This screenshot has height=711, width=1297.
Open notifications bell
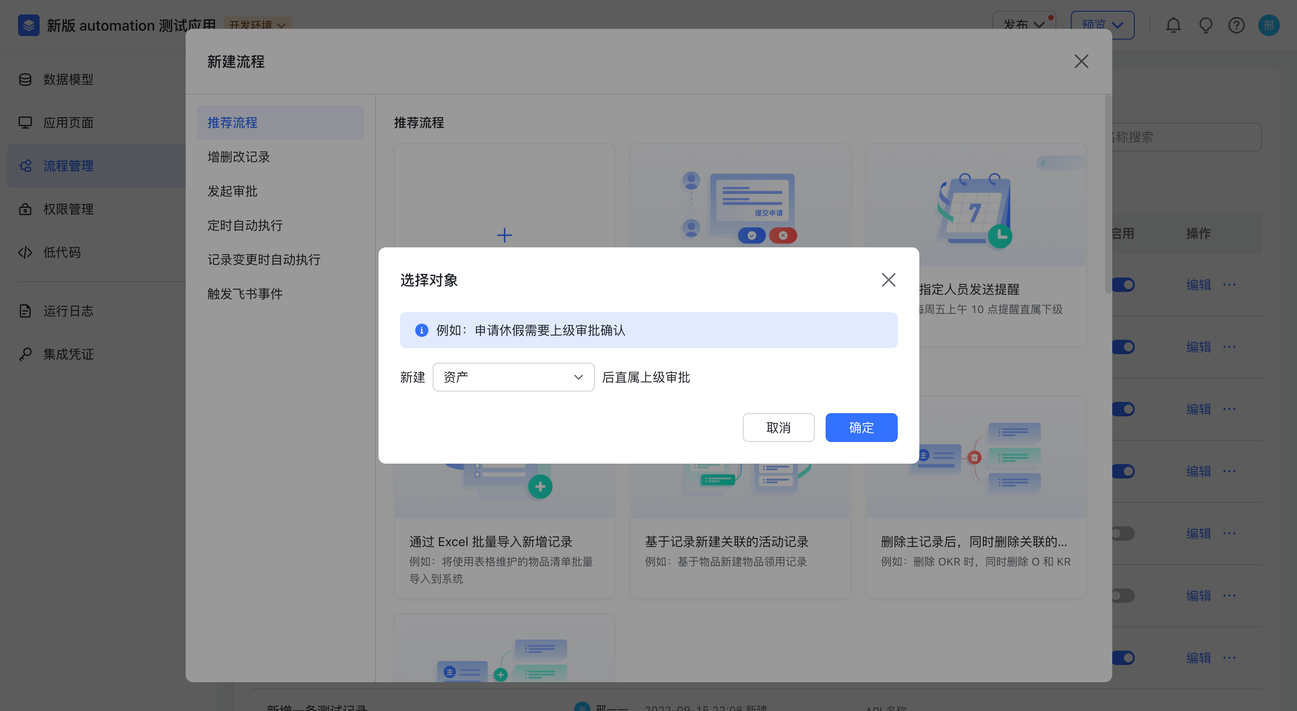point(1173,25)
